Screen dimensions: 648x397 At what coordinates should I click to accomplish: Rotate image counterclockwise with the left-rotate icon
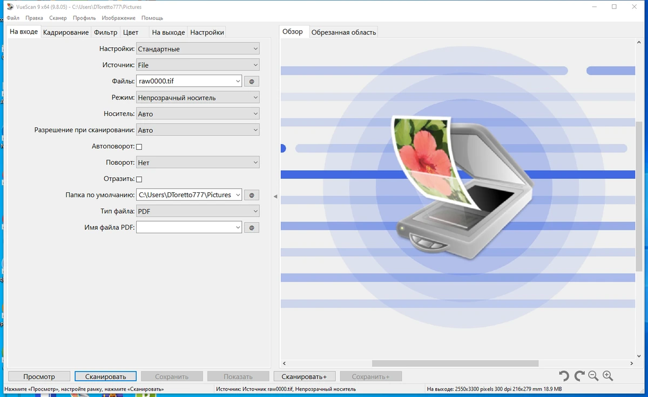pos(564,376)
